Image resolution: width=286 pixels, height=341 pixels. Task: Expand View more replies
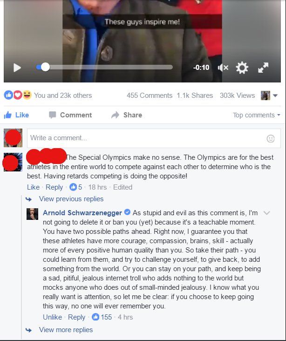pos(66,330)
